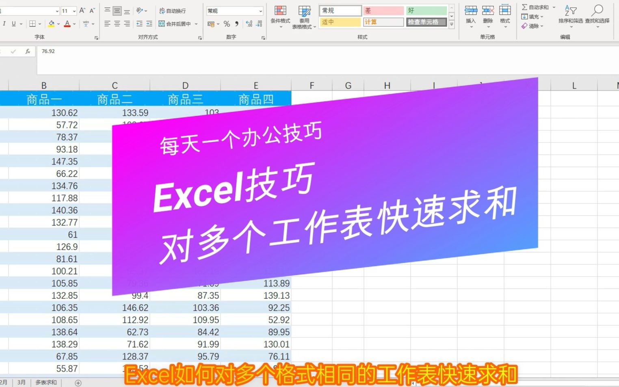
Task: Select column B header
Action: pos(44,85)
